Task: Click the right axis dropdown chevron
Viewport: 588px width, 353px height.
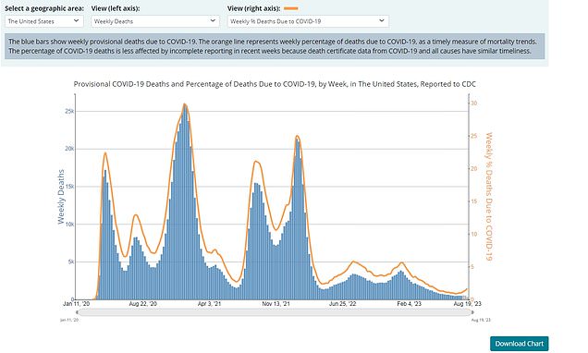Action: click(382, 21)
